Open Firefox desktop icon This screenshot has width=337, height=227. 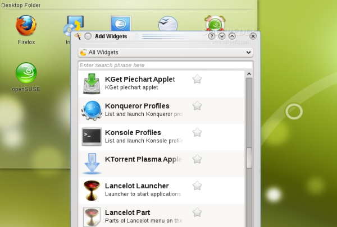[26, 25]
